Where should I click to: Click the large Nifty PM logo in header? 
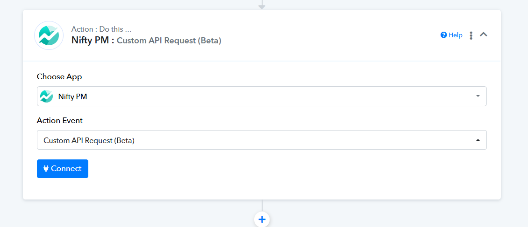click(49, 35)
